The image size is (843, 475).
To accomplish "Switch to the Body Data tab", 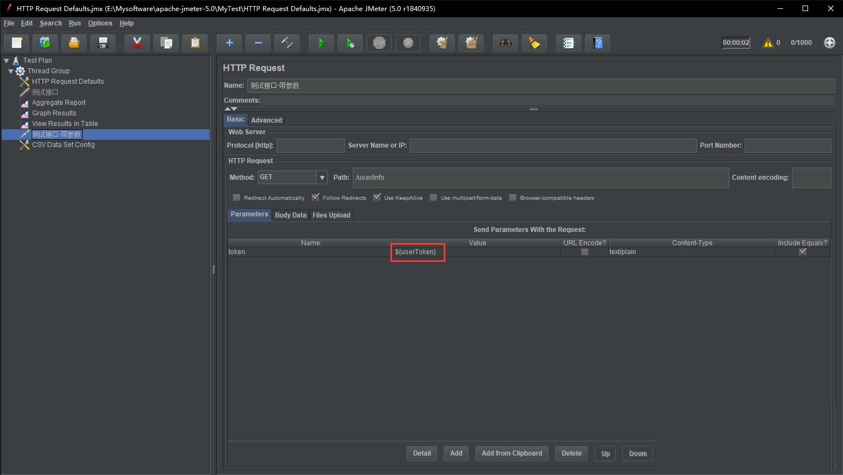I will (x=291, y=215).
